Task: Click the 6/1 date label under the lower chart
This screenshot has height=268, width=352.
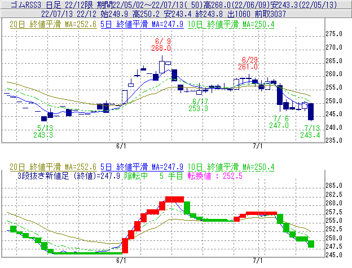Action: (x=121, y=261)
